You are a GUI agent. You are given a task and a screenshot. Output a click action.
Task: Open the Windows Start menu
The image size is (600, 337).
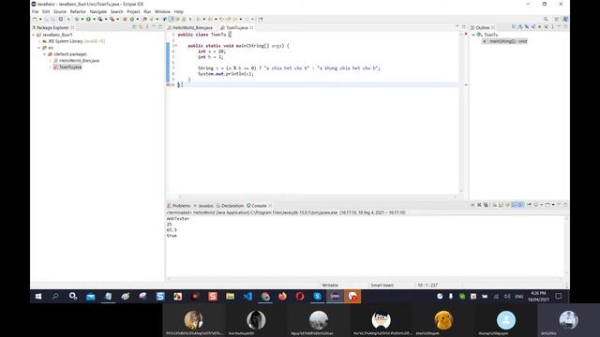coord(38,296)
